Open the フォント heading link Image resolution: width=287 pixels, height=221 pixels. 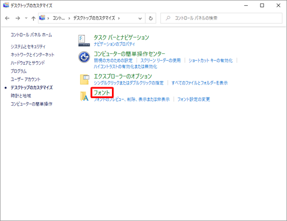click(x=102, y=92)
